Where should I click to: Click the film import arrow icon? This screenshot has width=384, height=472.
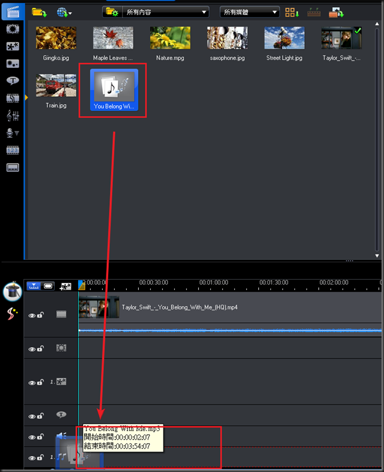pyautogui.click(x=336, y=13)
